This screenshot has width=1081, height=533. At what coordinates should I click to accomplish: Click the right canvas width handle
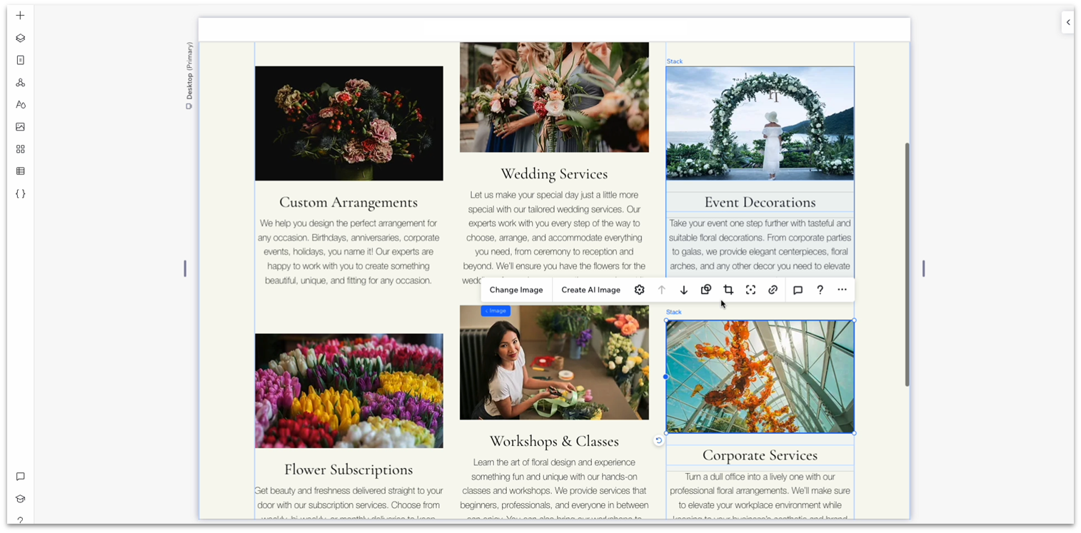923,268
